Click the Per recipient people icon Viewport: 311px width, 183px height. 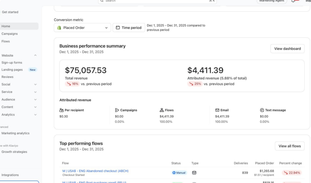62,110
